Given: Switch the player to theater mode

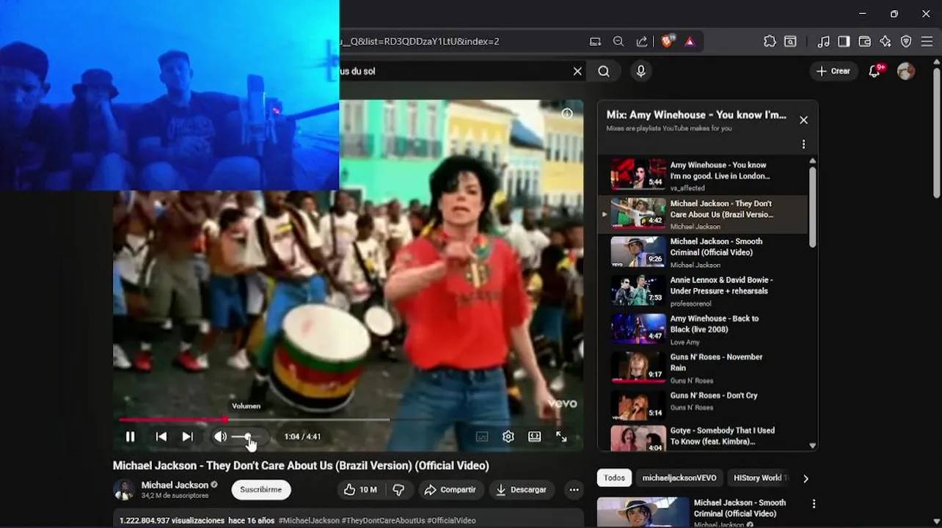Looking at the screenshot, I should pyautogui.click(x=535, y=436).
